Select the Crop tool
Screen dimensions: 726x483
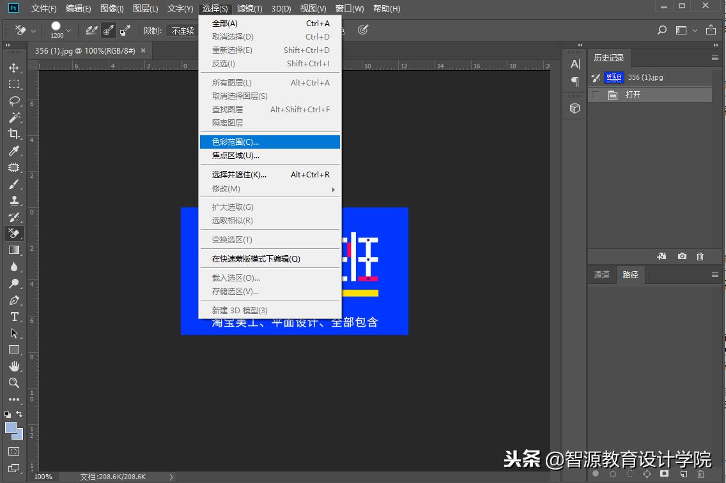tap(14, 134)
